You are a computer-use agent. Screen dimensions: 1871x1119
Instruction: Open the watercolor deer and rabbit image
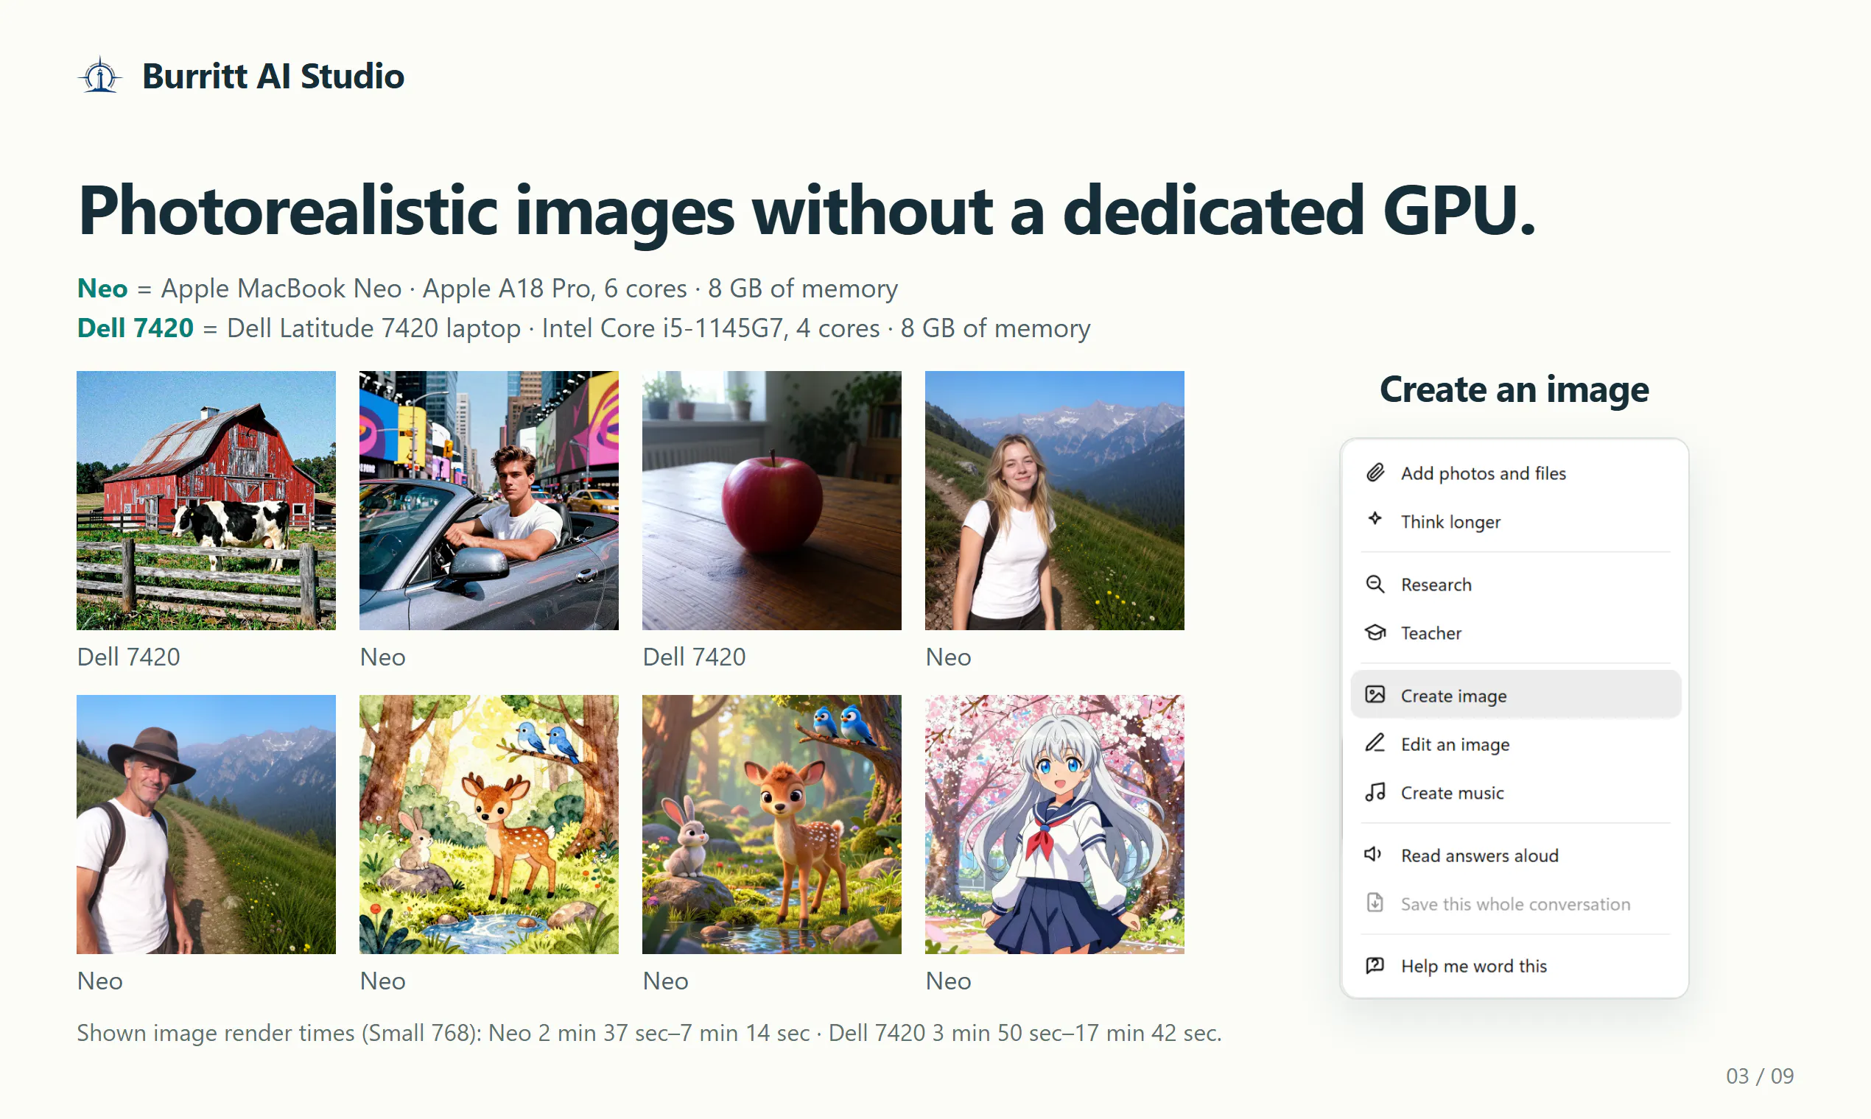489,825
